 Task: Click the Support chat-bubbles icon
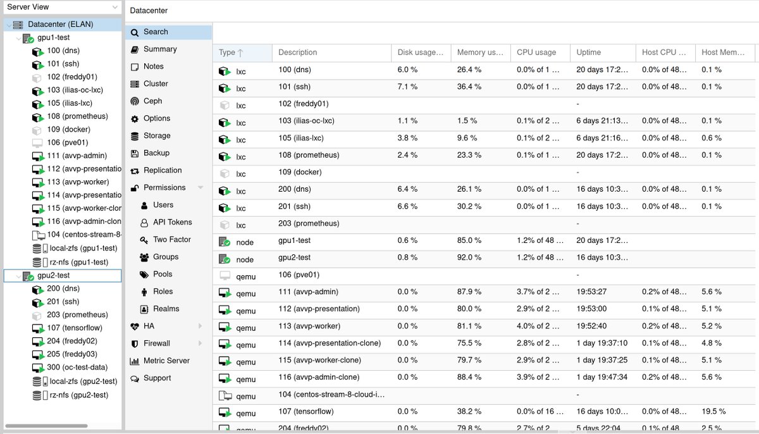(x=134, y=378)
